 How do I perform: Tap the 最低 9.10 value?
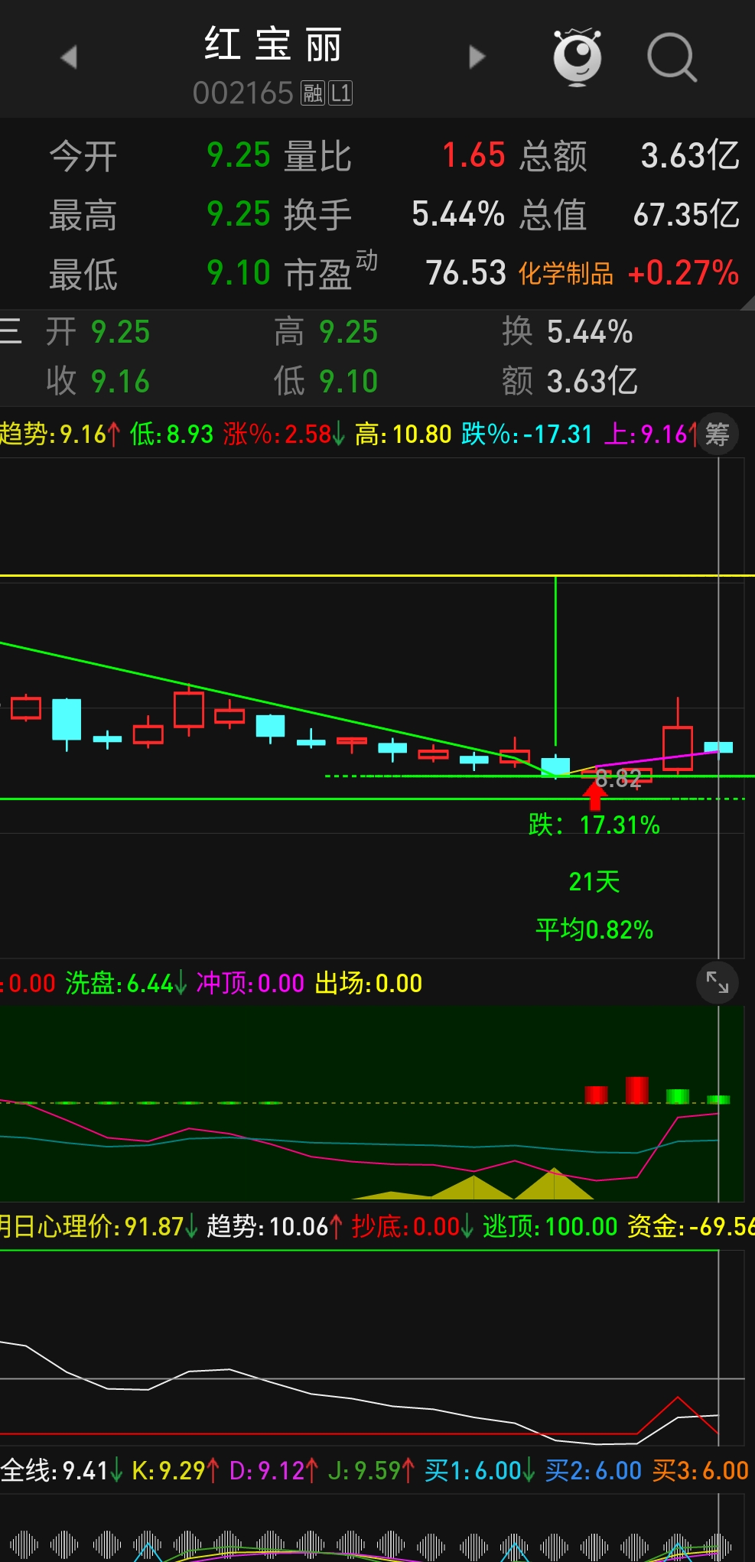pos(239,273)
